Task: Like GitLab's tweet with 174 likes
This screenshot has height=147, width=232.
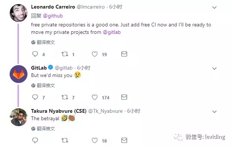Action: coord(95,97)
